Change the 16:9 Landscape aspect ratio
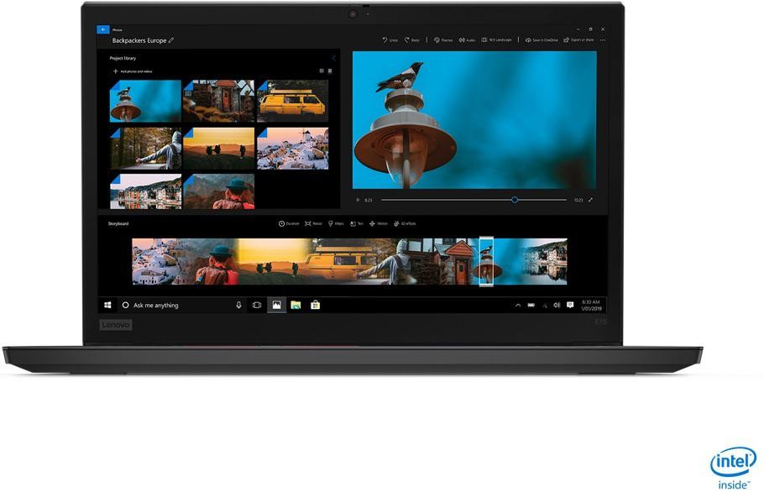Viewport: 764px width, 492px height. [498, 39]
